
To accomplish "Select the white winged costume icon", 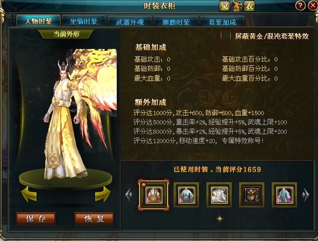I will coord(219,195).
